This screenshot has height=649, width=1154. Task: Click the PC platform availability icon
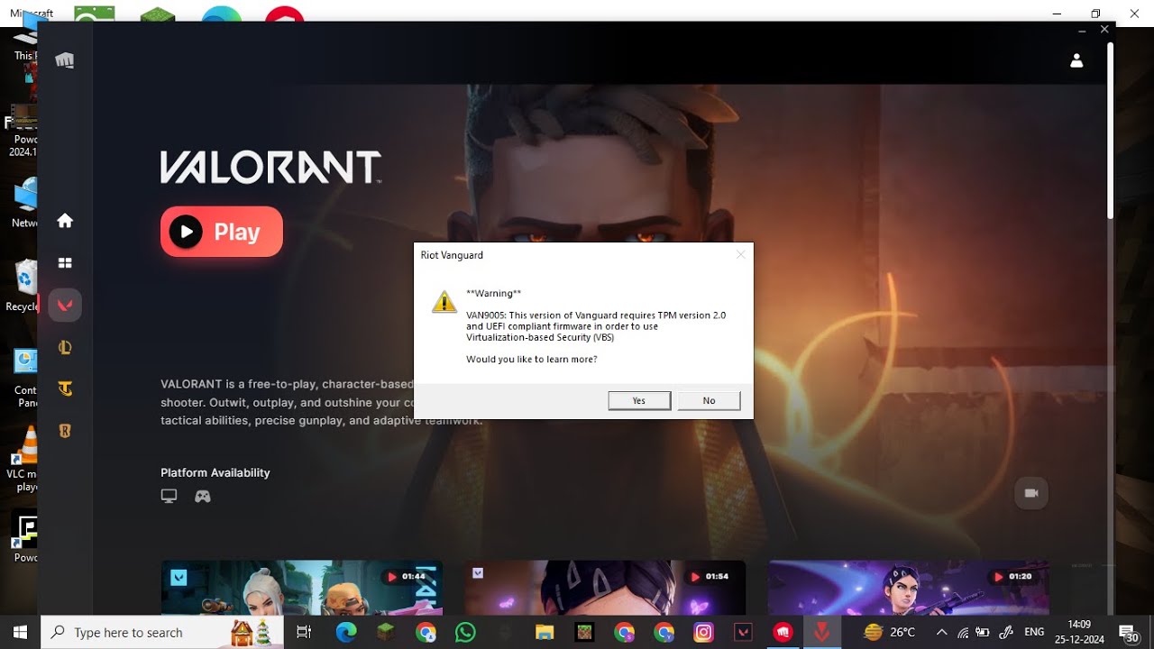click(x=169, y=496)
